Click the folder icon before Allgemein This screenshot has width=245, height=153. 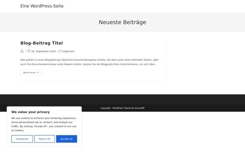coord(60,51)
